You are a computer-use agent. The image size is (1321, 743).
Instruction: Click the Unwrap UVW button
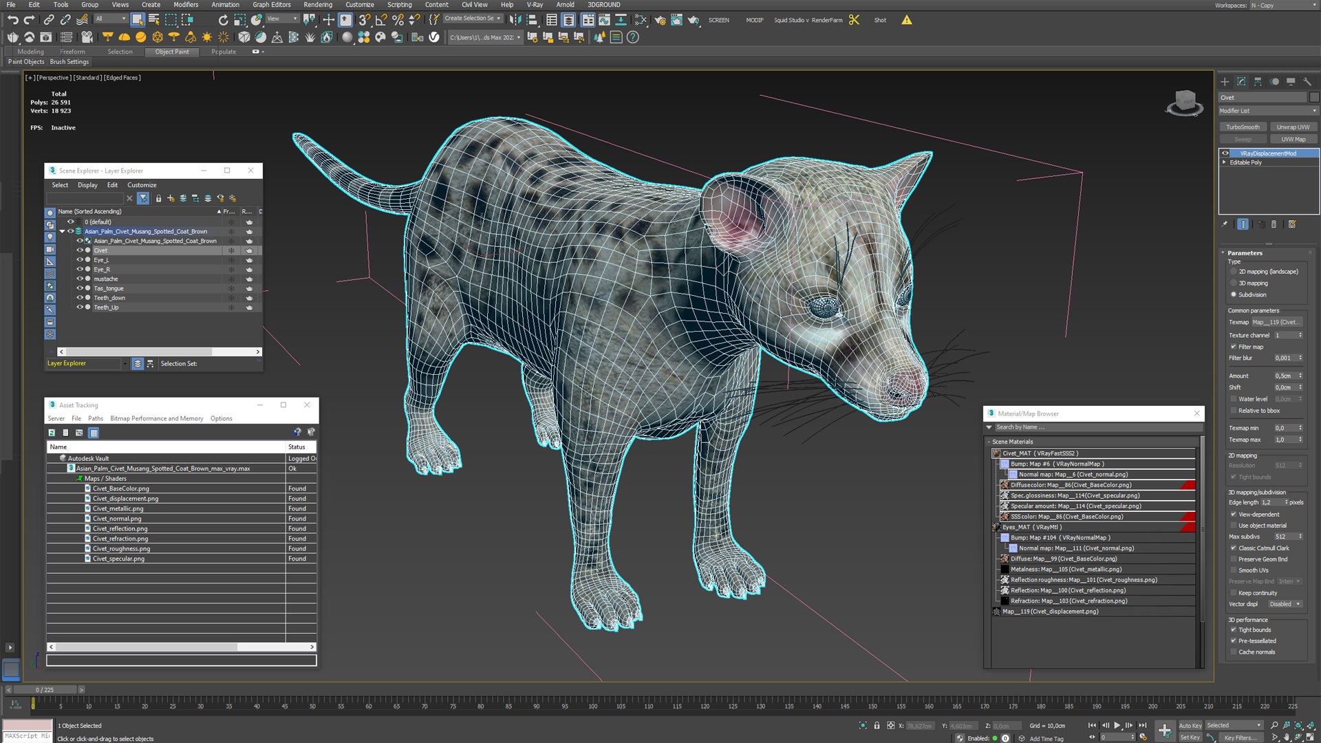point(1293,127)
